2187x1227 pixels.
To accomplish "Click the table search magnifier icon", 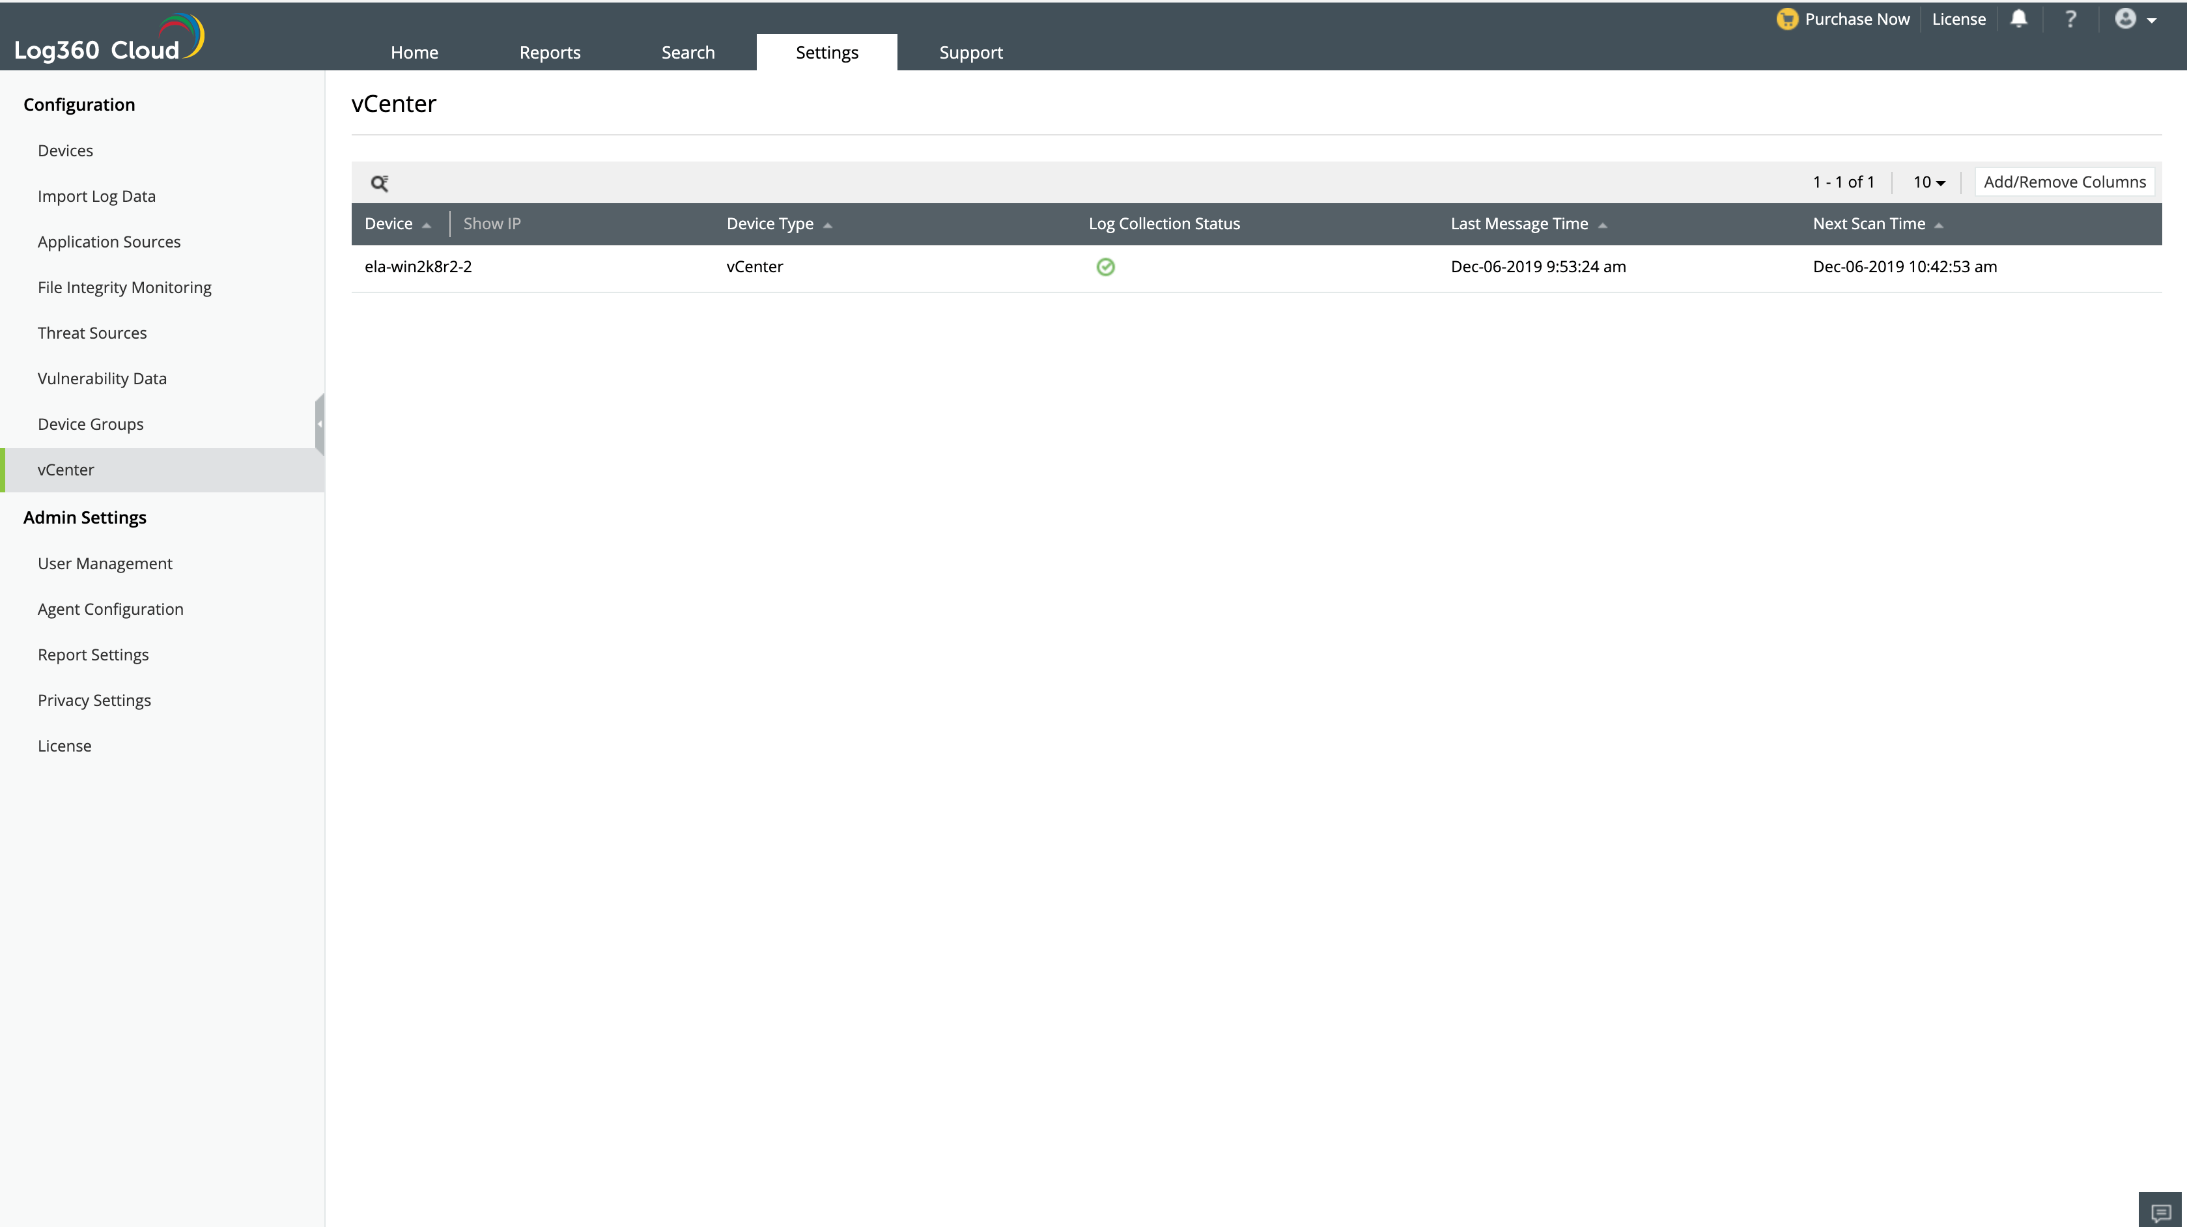I will [380, 182].
